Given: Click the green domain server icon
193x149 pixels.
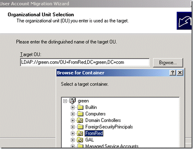Looking at the screenshot, I should tap(72, 101).
